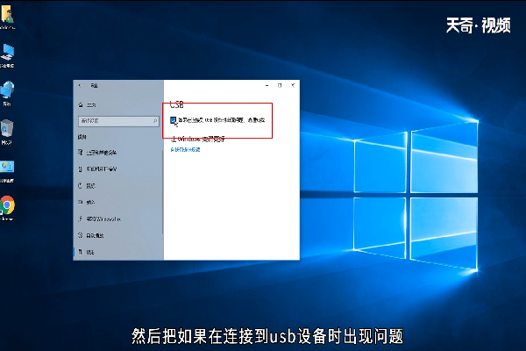Select the This PC desktop icon
Viewport: 526px width, 351px height.
7,55
